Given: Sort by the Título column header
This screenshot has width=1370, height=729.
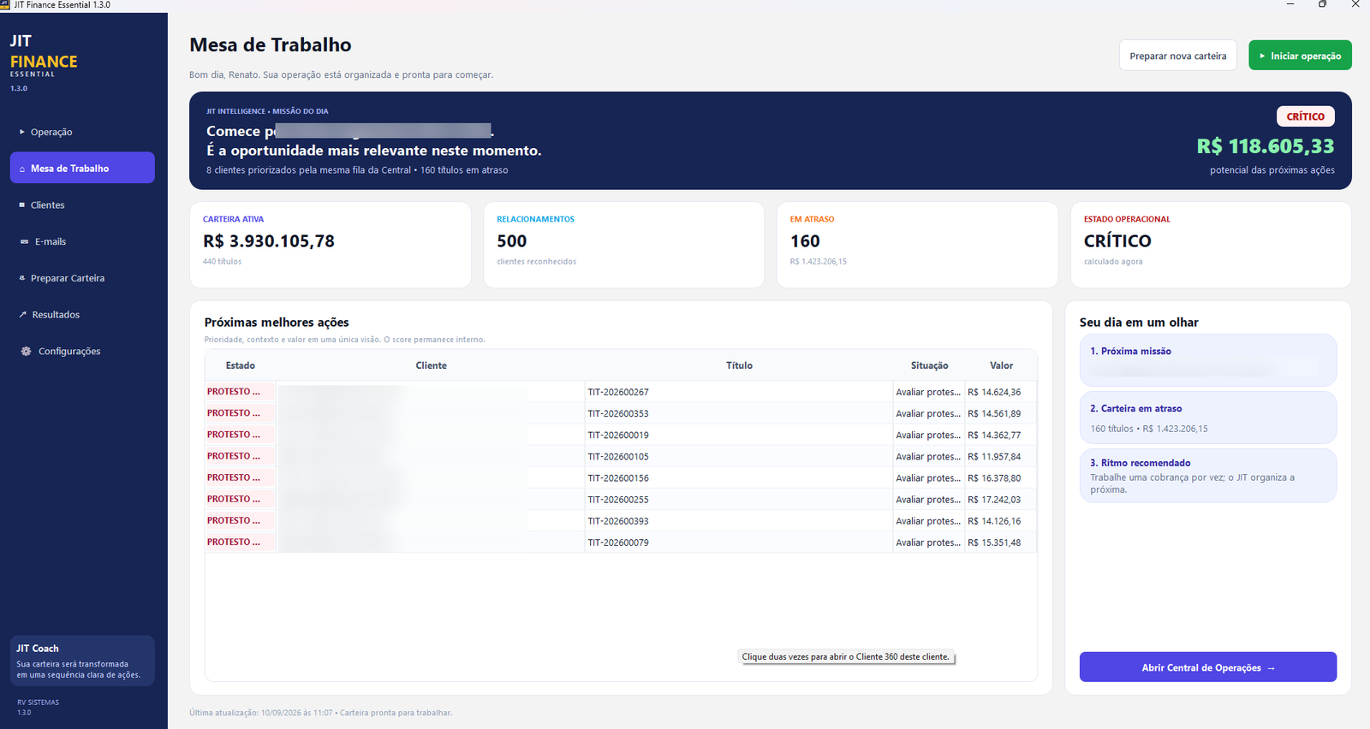Looking at the screenshot, I should (x=739, y=365).
